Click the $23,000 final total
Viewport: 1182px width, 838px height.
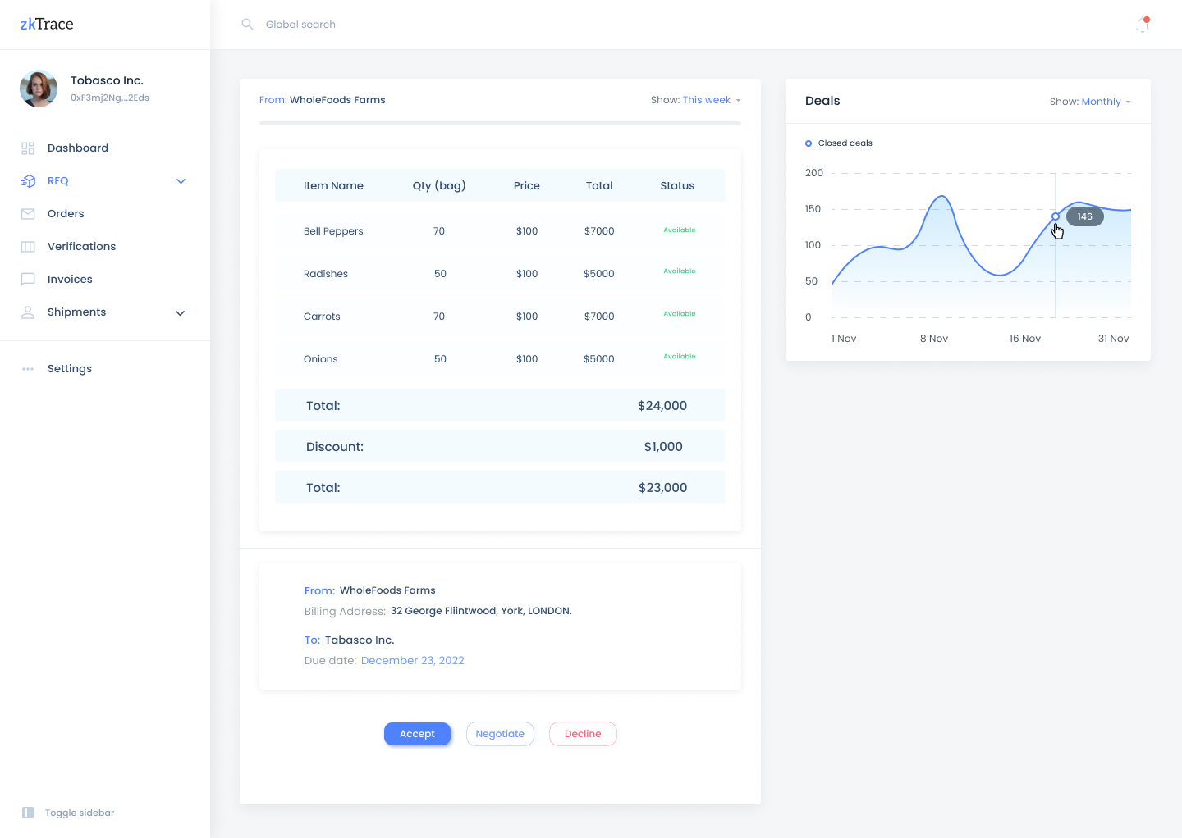coord(663,488)
